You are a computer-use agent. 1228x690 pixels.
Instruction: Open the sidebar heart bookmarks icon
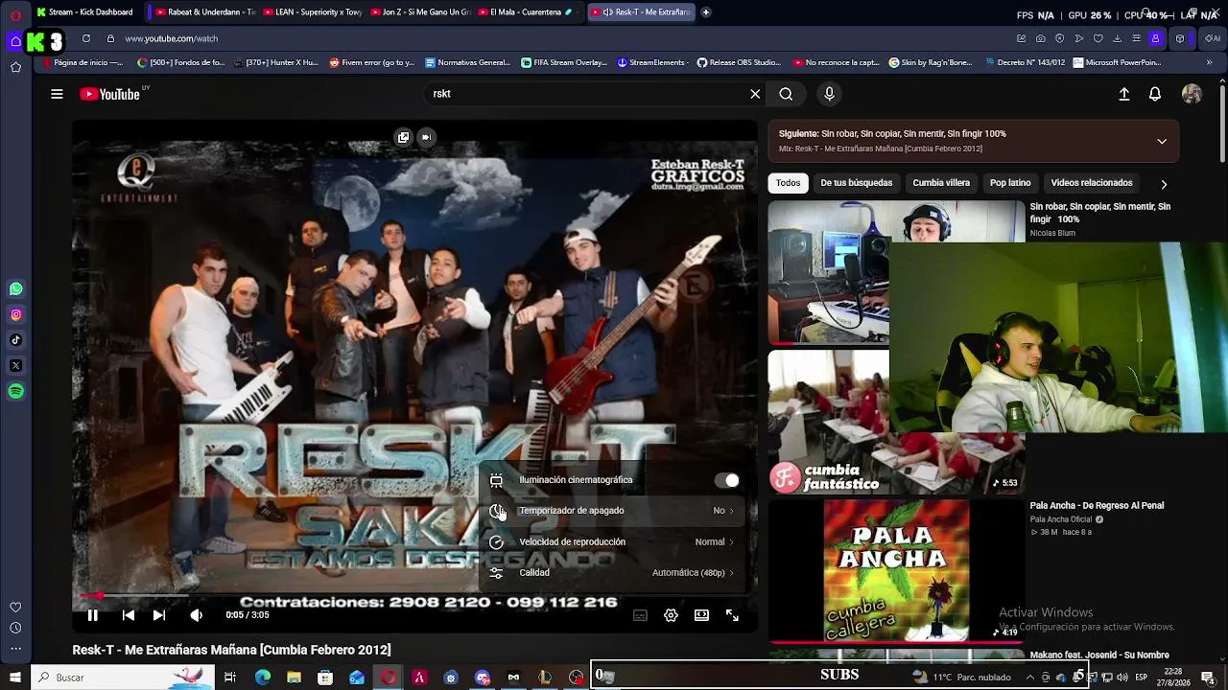pyautogui.click(x=15, y=608)
